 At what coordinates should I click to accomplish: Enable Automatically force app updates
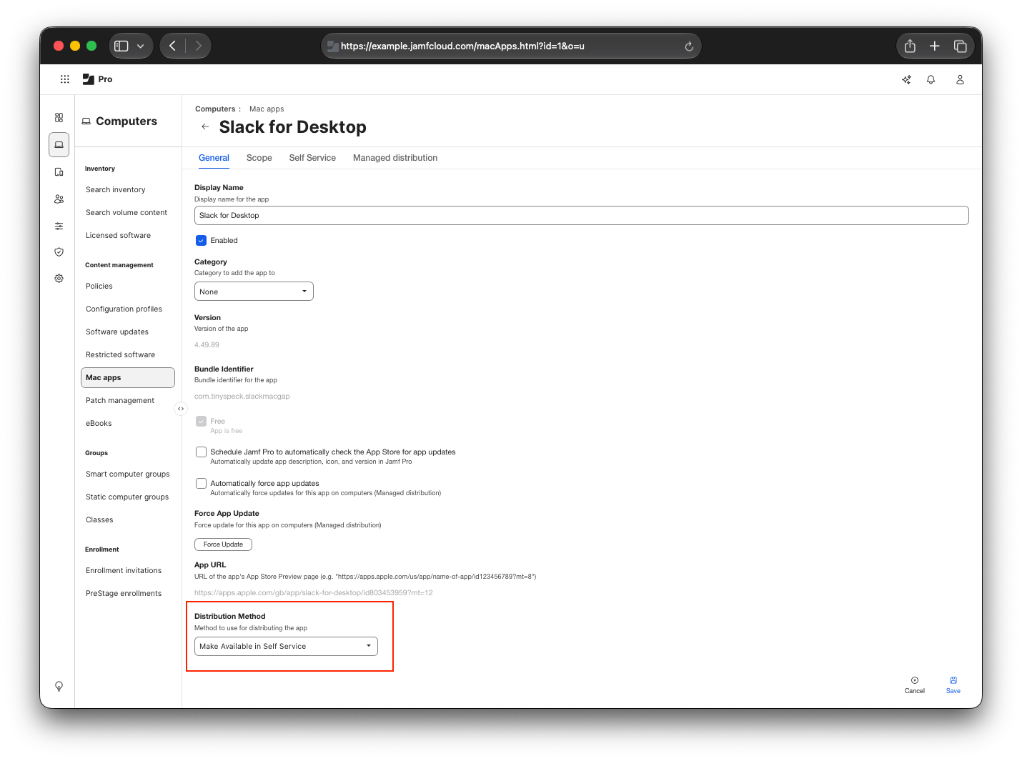click(201, 483)
